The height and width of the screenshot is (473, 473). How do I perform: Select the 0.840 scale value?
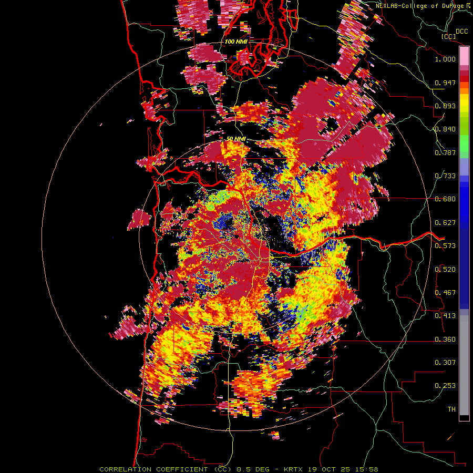[x=445, y=129]
